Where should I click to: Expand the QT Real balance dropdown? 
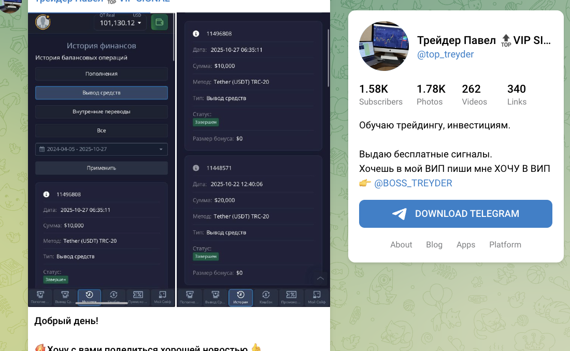(120, 22)
